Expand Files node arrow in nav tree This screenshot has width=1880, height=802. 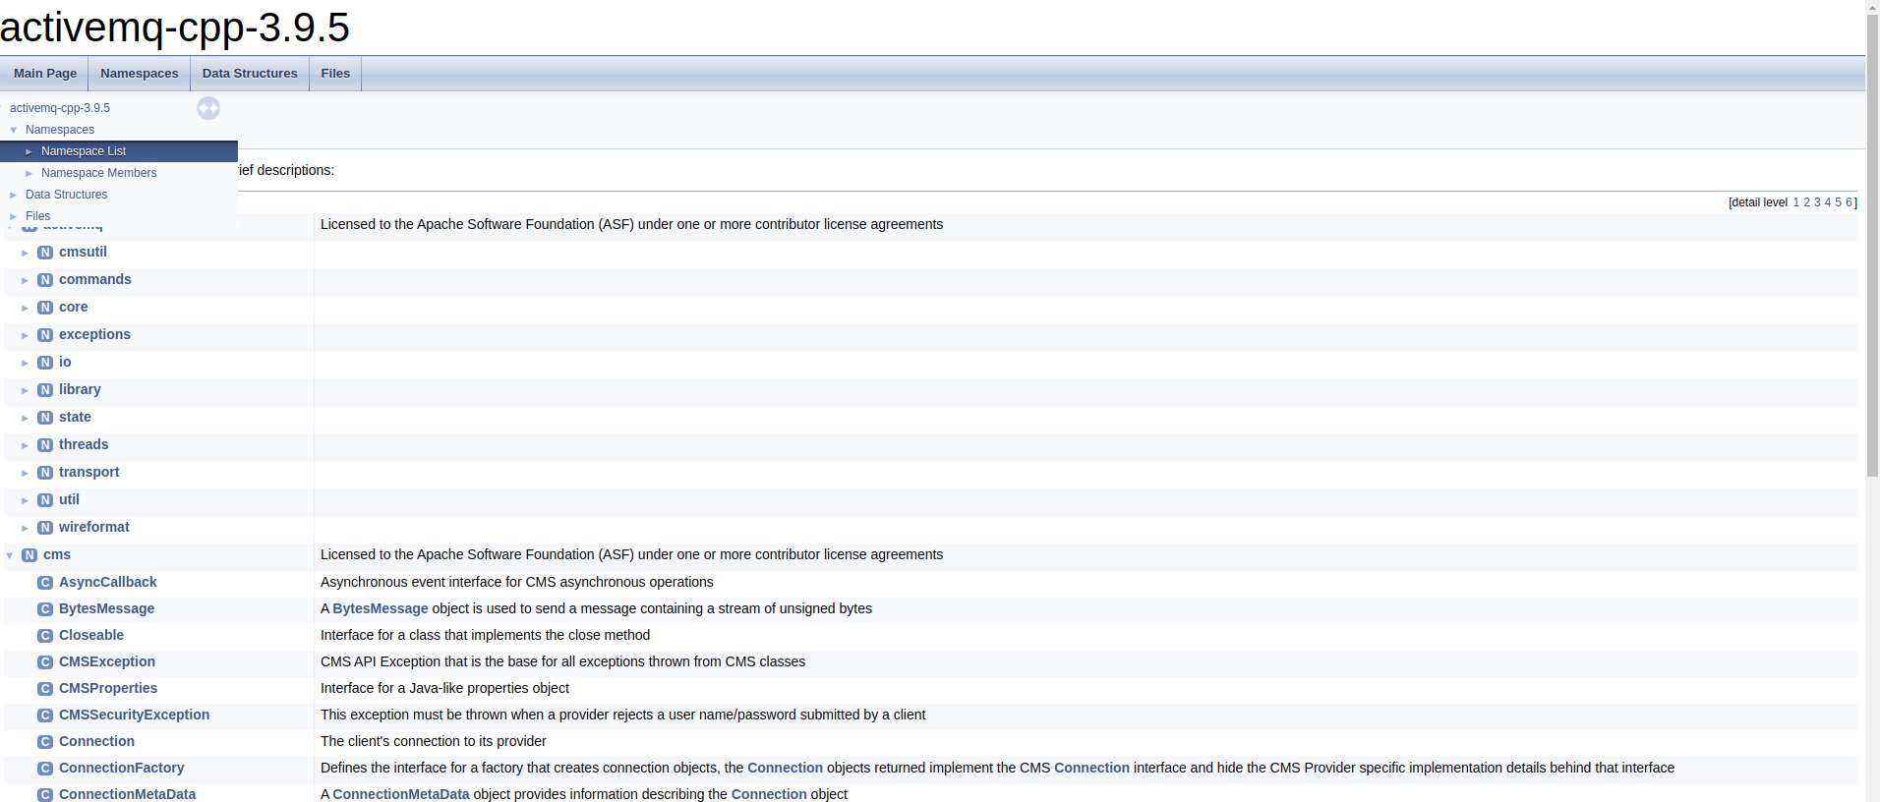(x=13, y=216)
